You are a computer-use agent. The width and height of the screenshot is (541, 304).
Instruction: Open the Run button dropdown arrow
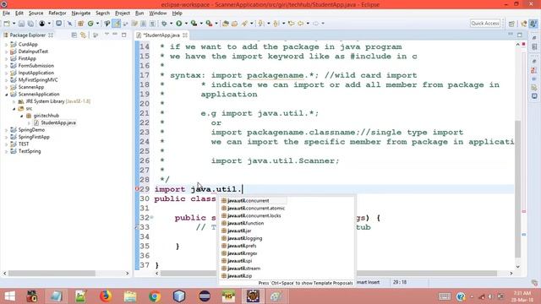(x=186, y=24)
